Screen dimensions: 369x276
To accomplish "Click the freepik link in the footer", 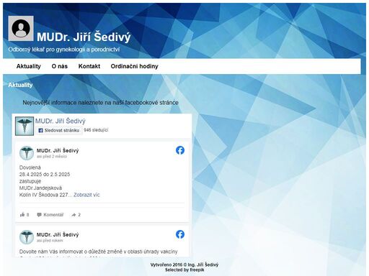I will coord(197,270).
